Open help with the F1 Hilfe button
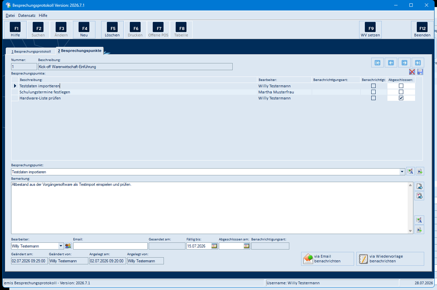This screenshot has height=290, width=437. pos(15,30)
